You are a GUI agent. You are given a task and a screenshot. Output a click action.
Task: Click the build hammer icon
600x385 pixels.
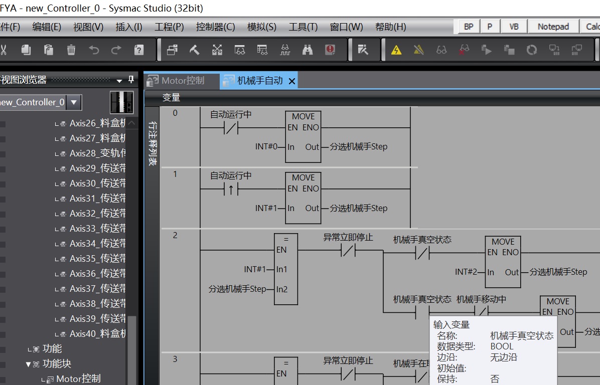[x=195, y=50]
